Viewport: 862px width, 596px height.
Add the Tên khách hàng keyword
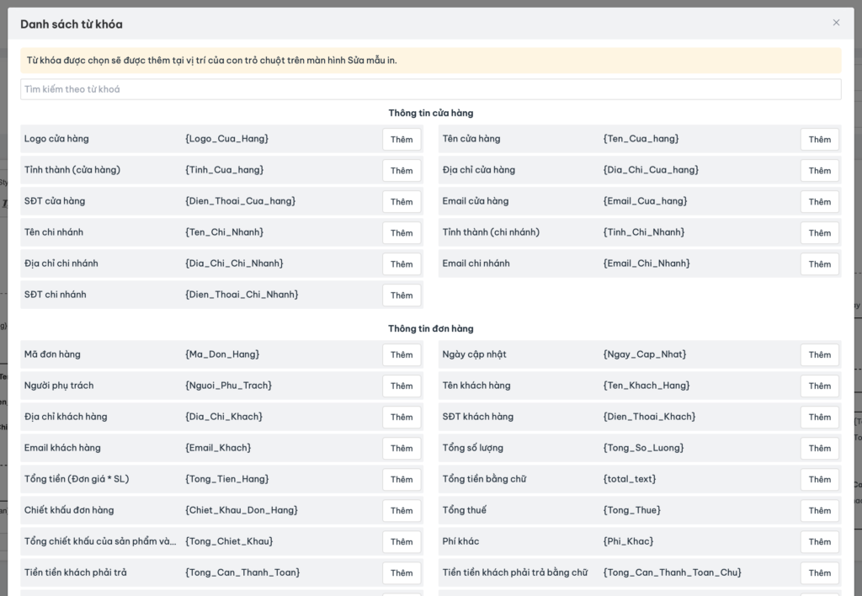[x=819, y=386]
